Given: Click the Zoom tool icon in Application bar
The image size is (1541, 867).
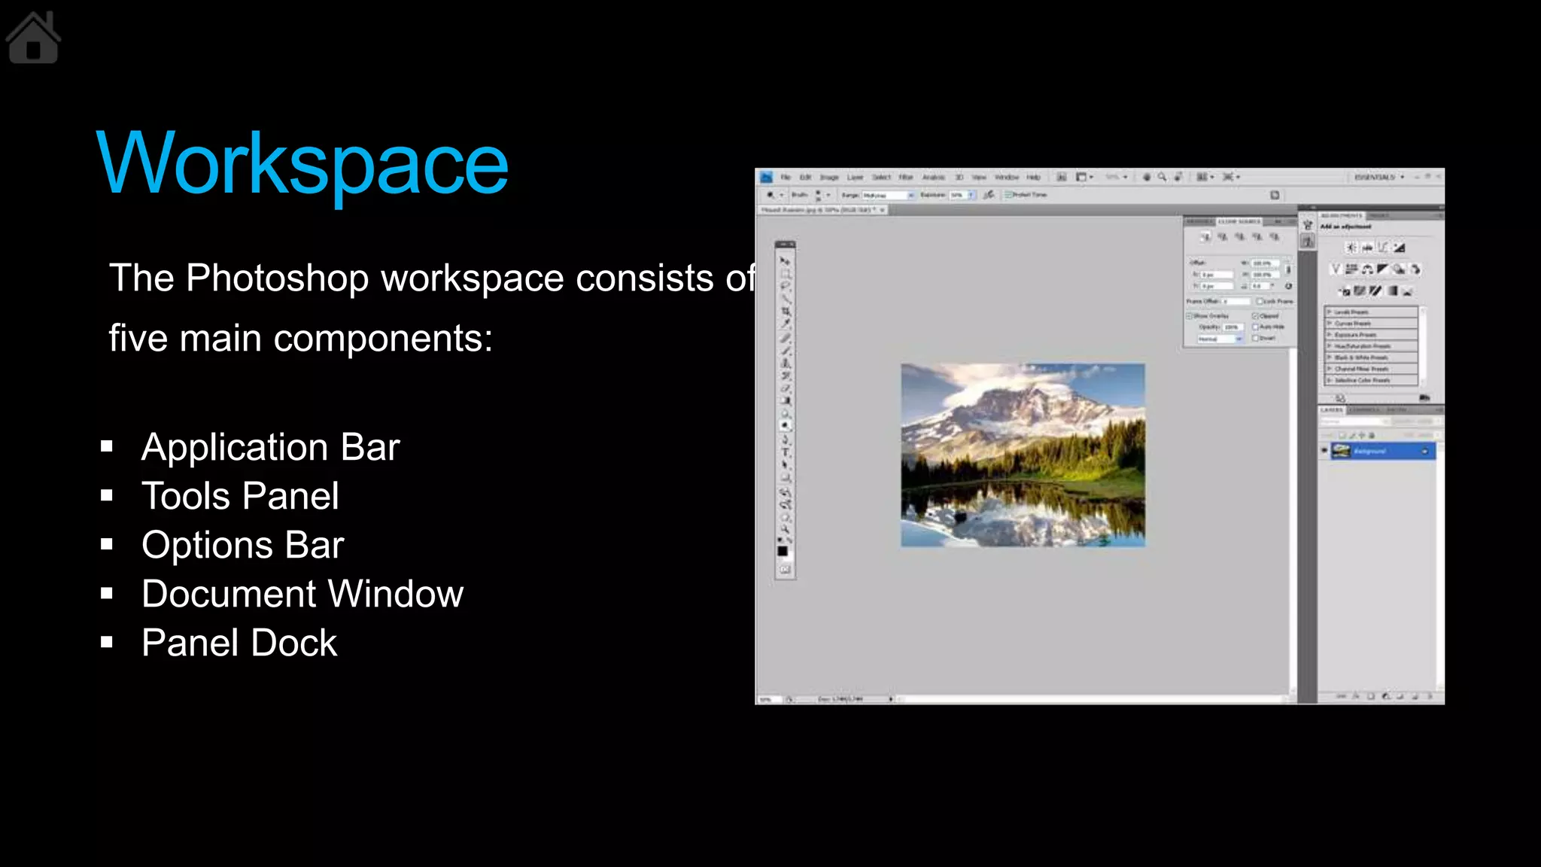Looking at the screenshot, I should pos(1163,177).
